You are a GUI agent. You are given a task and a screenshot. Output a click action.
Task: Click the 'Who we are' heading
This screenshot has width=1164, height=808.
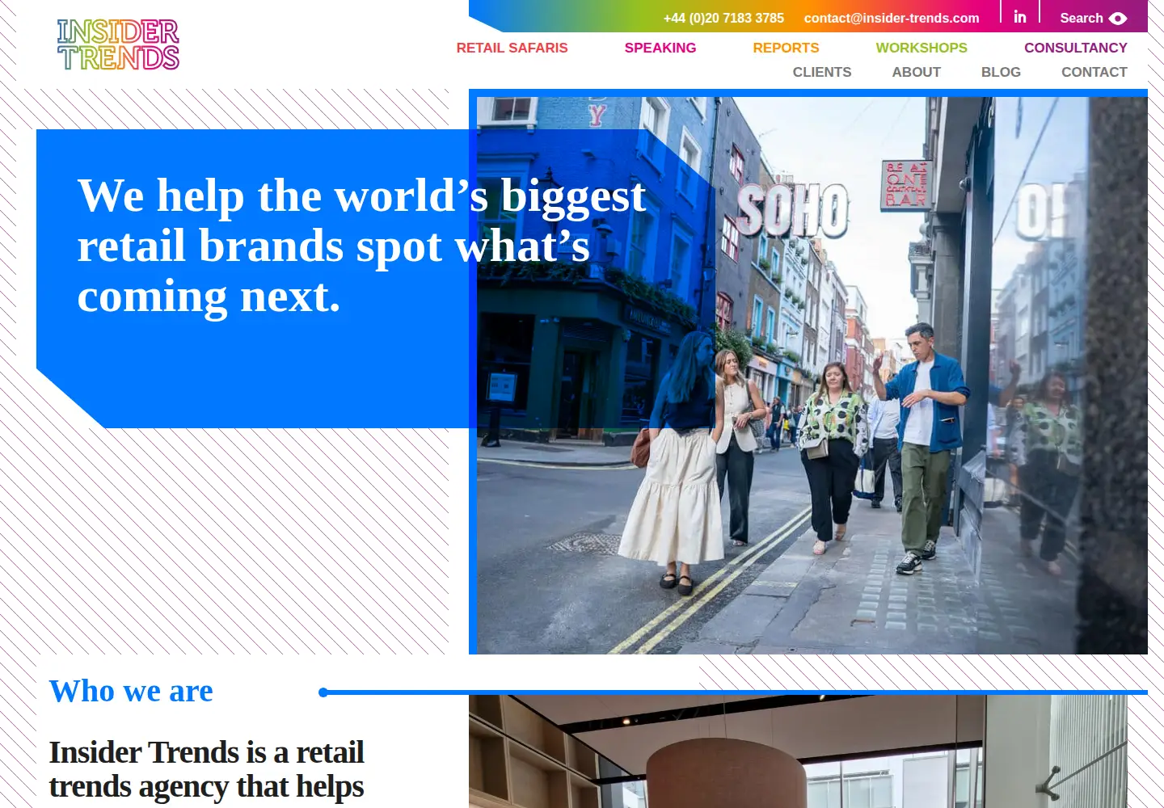tap(131, 691)
